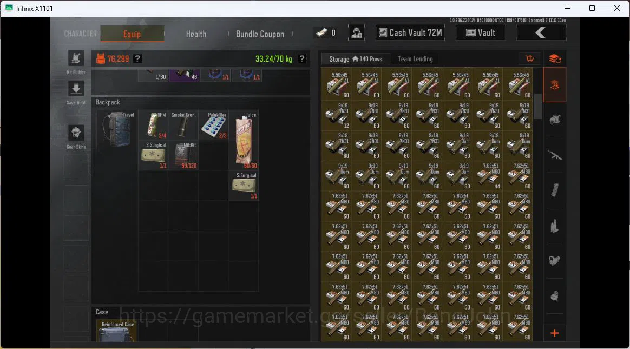Click the operator profile icon
630x349 pixels.
[x=356, y=33]
